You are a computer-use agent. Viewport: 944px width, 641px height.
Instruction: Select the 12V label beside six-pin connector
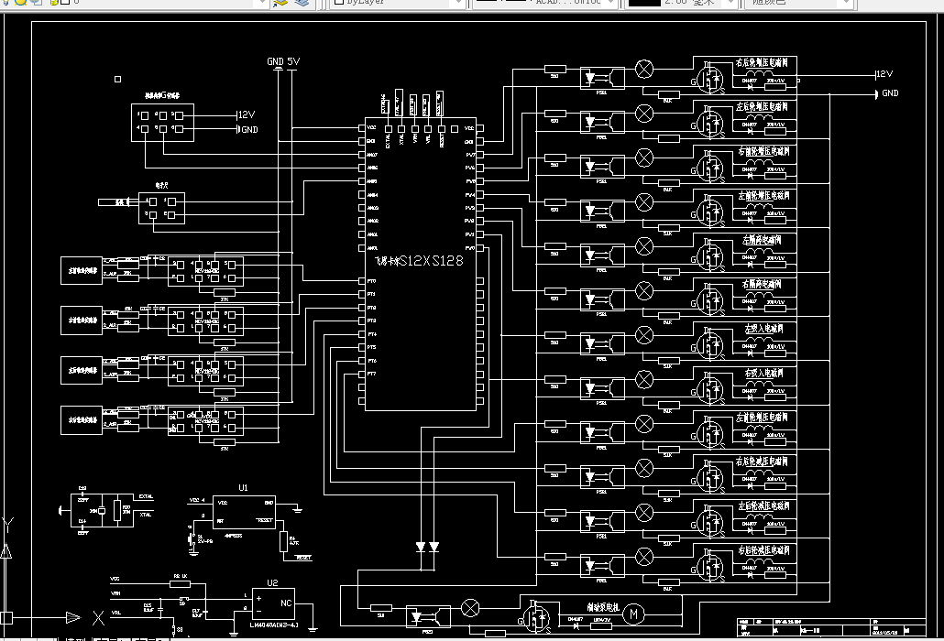(x=247, y=114)
